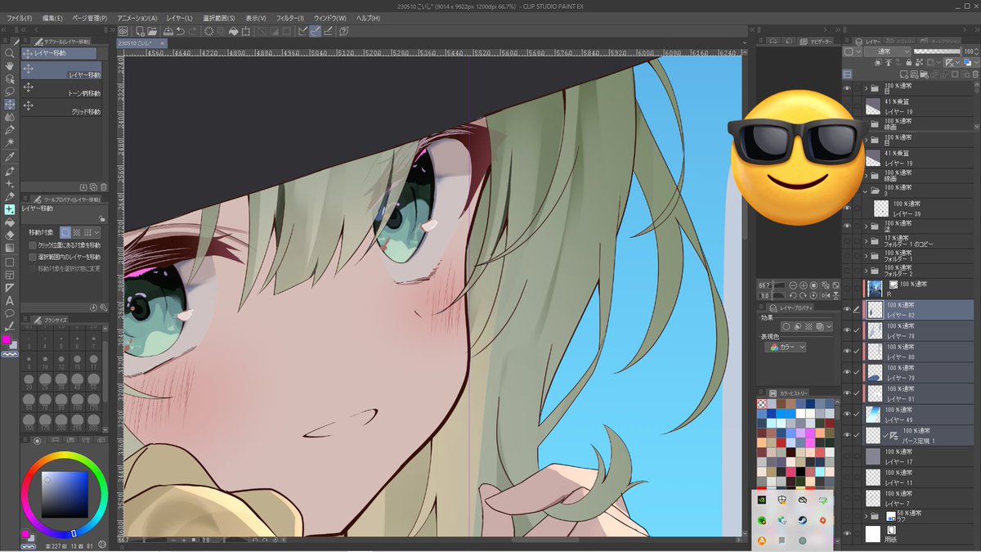Expand the フォルダー 1 のコピー folder
The image size is (981, 552).
(867, 241)
